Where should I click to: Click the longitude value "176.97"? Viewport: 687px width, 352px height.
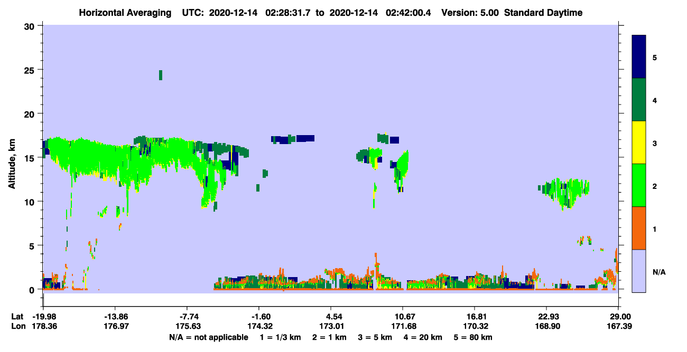tap(115, 326)
